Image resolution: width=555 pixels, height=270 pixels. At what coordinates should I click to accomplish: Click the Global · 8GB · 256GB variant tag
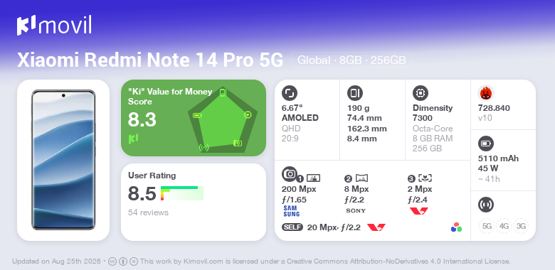[351, 60]
